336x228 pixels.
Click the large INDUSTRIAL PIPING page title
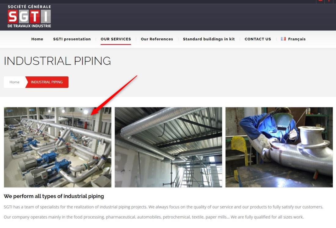[x=57, y=61]
